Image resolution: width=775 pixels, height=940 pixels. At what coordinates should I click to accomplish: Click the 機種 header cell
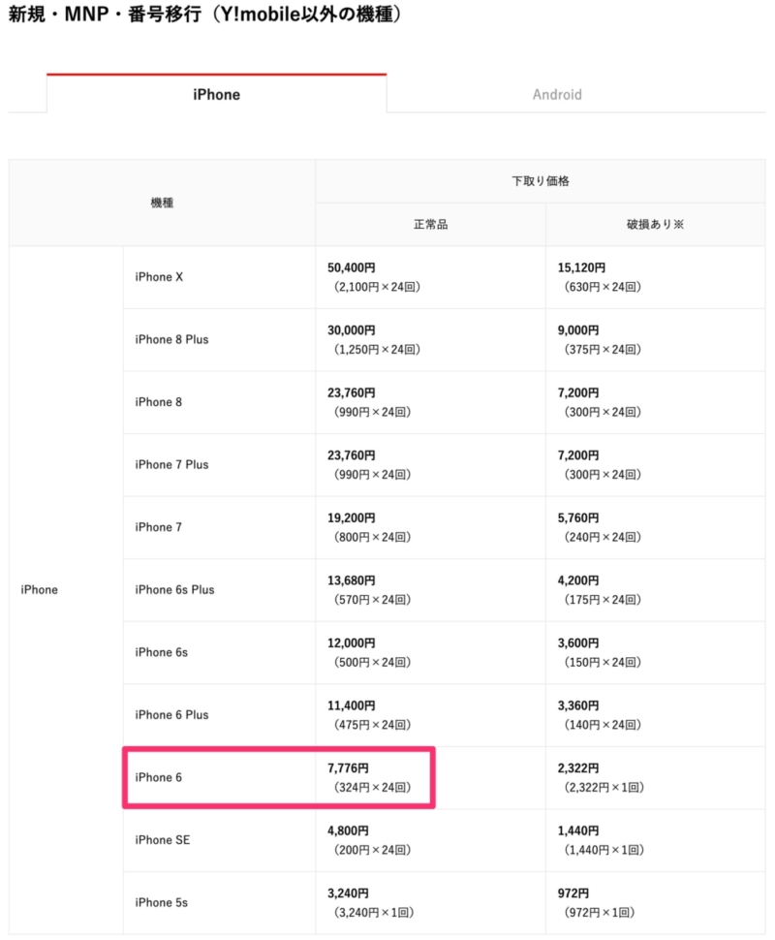click(x=162, y=203)
